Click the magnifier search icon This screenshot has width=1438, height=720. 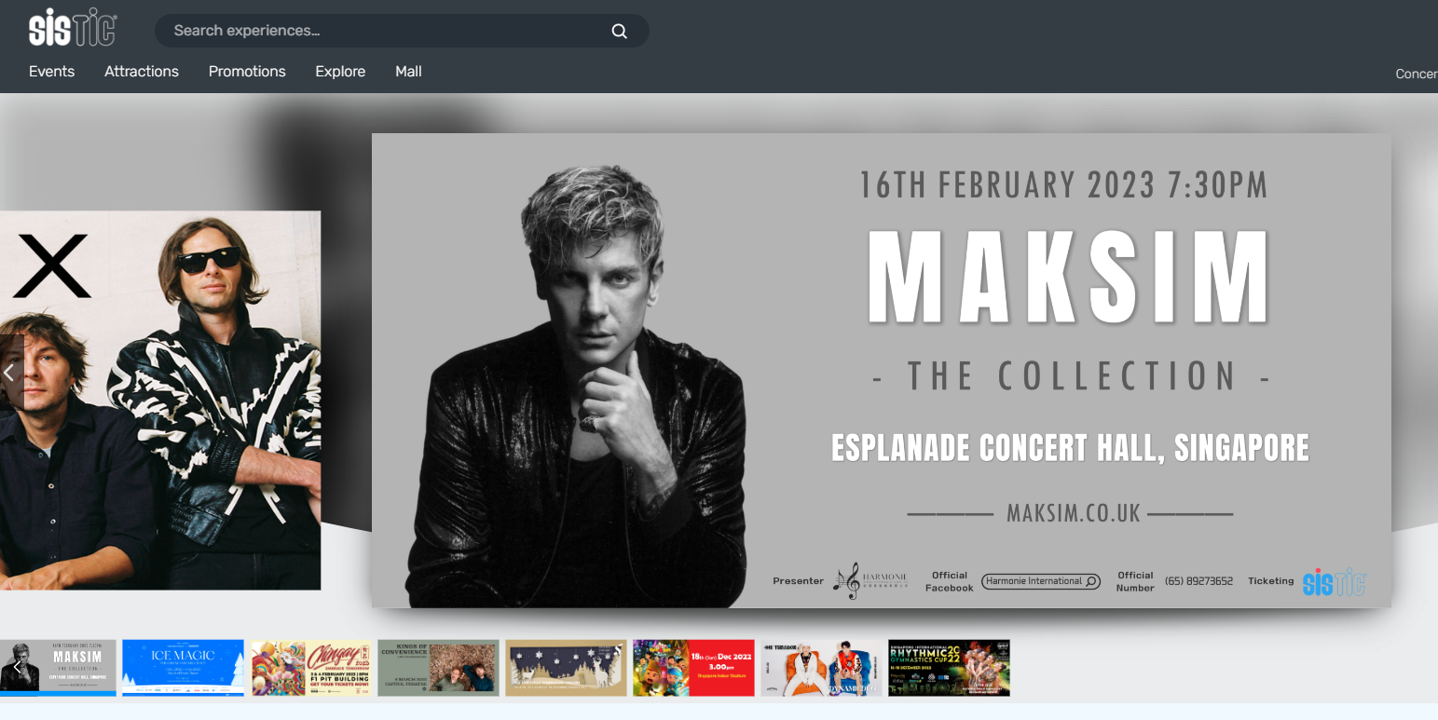tap(620, 31)
